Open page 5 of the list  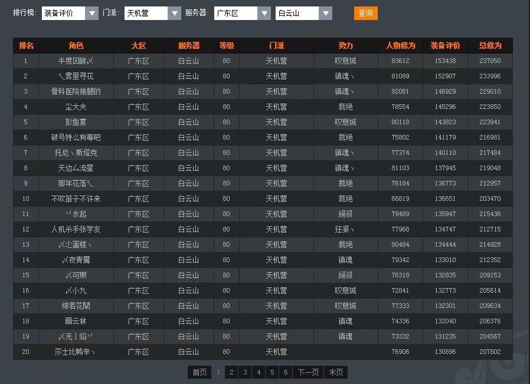pyautogui.click(x=272, y=372)
